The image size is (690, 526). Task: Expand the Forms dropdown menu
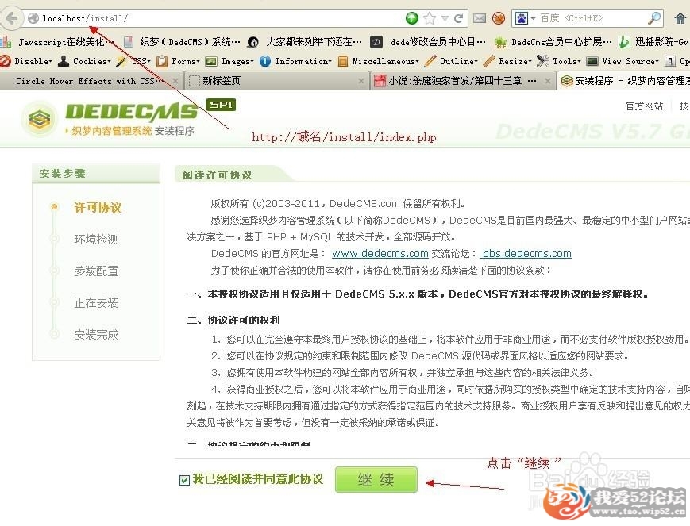click(178, 61)
